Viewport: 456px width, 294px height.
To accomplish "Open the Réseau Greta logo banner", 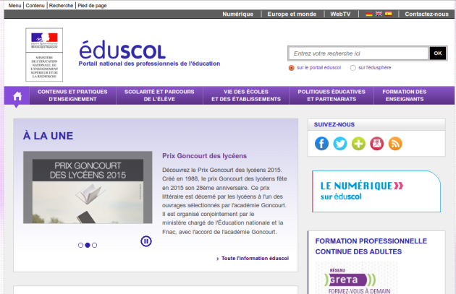I will pos(356,279).
